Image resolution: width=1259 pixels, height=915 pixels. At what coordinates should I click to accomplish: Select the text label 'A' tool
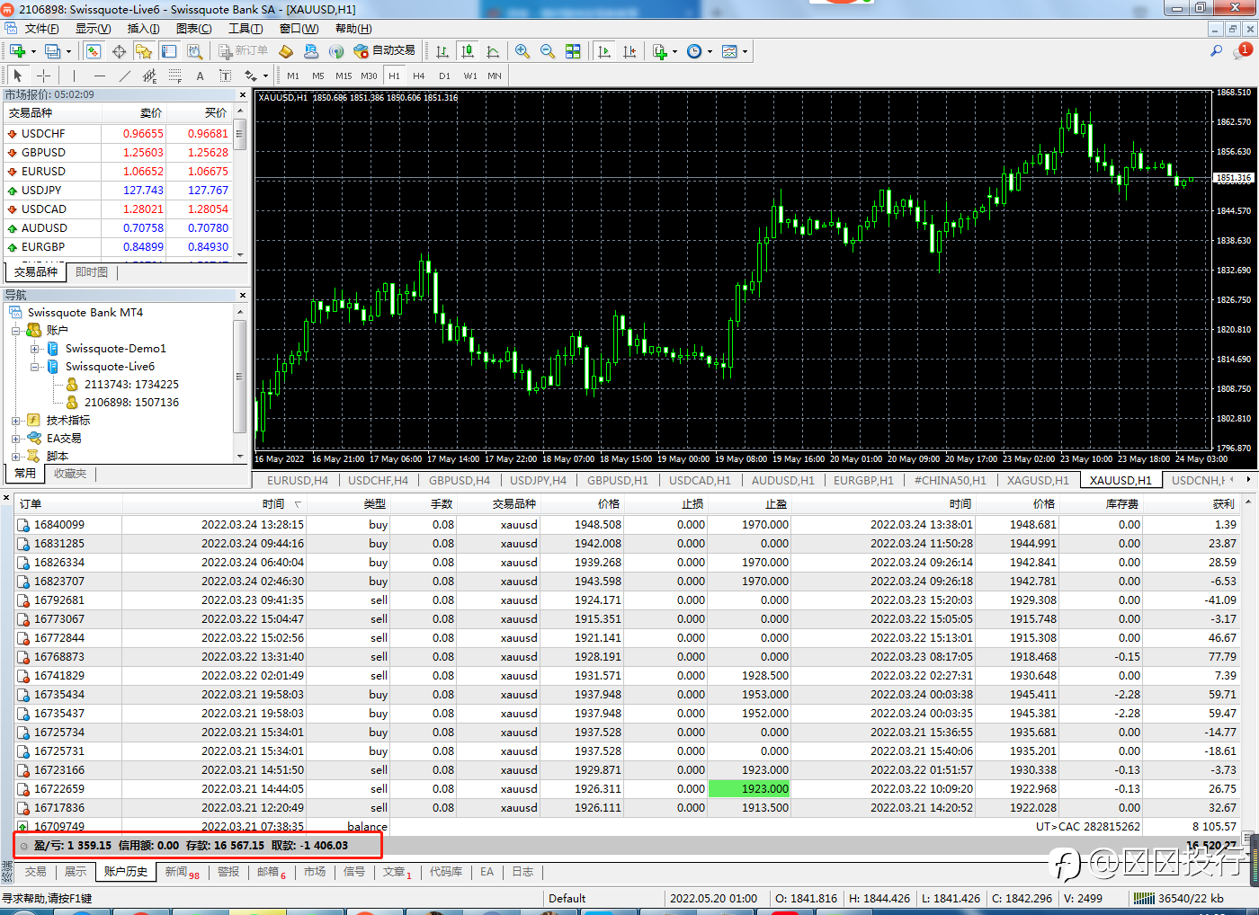tap(200, 76)
